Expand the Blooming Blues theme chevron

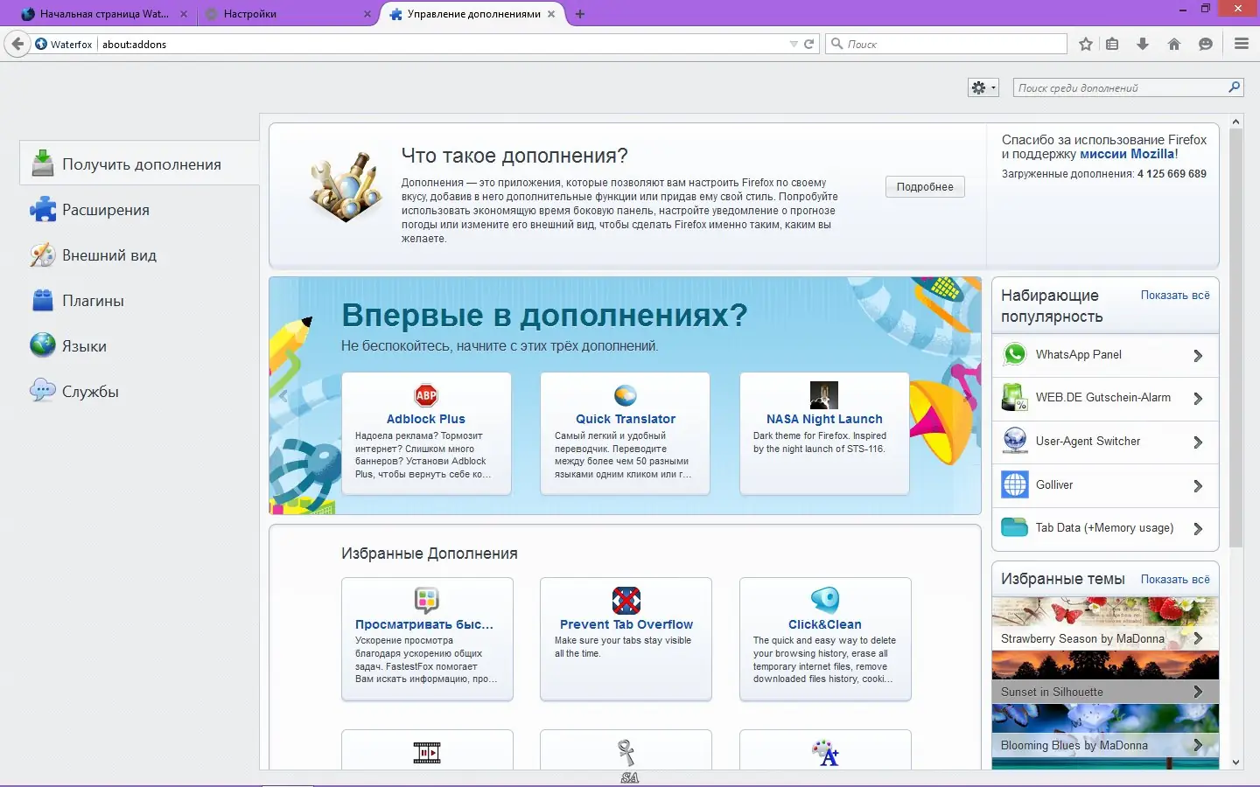point(1198,746)
